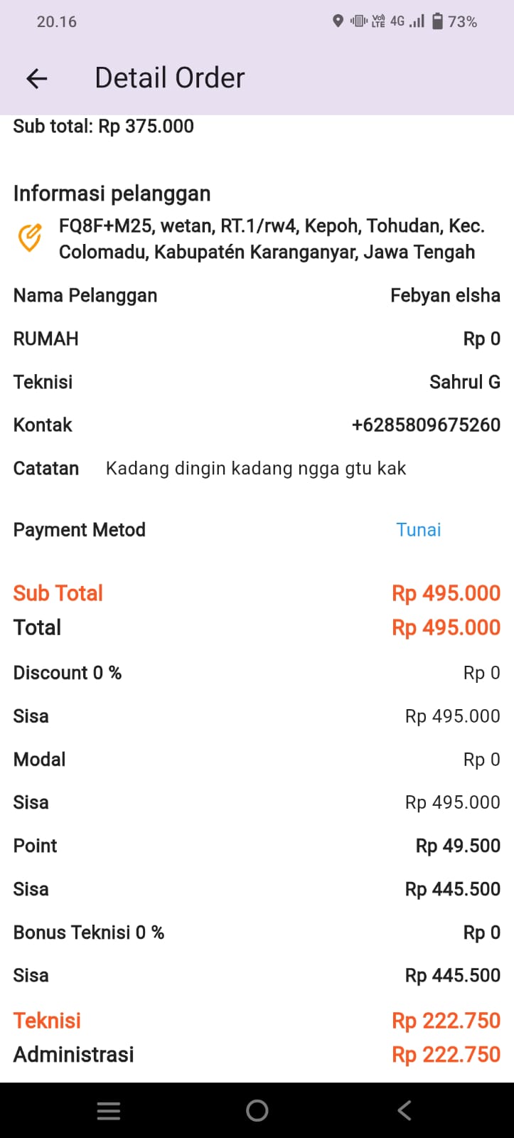Tap the technician name Sahrul G
This screenshot has height=1138, width=514.
(464, 382)
